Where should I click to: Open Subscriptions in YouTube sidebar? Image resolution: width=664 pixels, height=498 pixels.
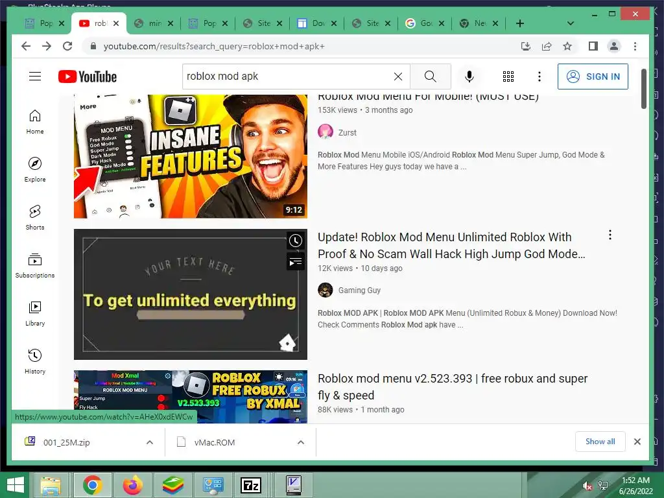[x=35, y=265]
